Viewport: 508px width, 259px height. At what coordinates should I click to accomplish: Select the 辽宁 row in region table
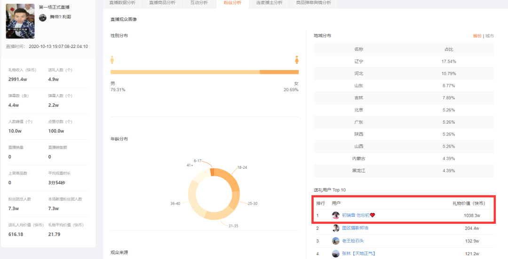click(404, 62)
